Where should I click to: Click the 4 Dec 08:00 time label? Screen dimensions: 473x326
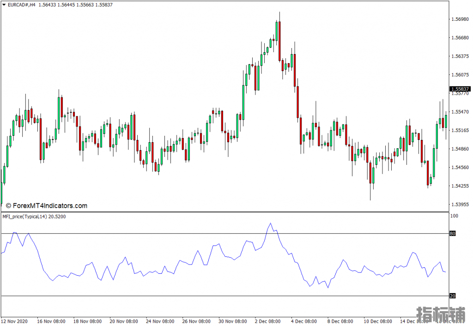(304, 321)
